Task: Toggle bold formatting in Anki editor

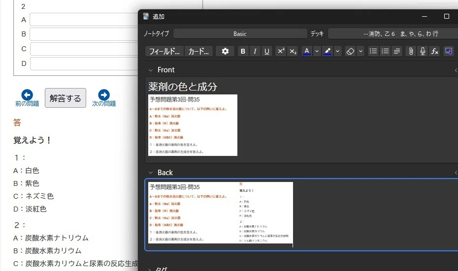Action: 243,51
